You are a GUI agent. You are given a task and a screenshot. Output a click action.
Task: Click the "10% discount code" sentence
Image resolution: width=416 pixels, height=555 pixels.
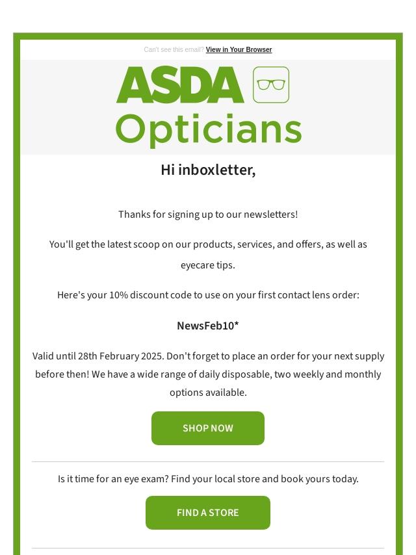(208, 295)
